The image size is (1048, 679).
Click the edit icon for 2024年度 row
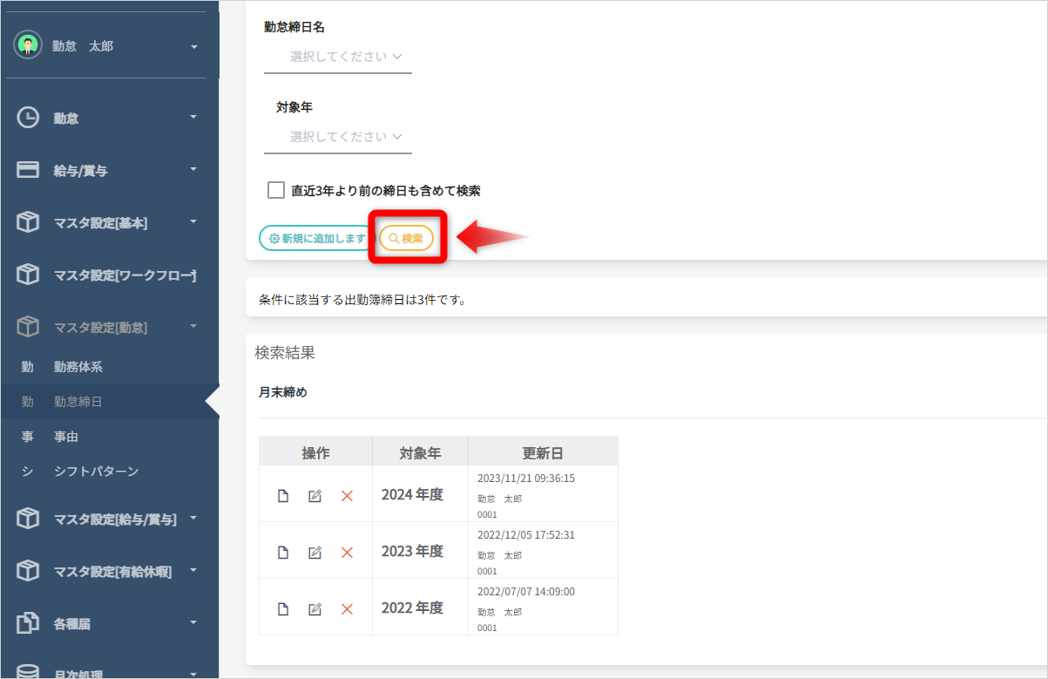pos(315,496)
